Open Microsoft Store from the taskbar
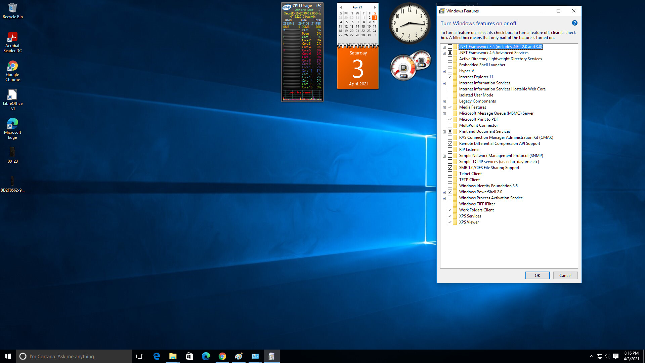 189,356
